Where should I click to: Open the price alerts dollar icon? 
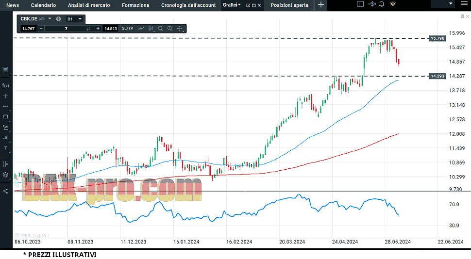point(372,4)
